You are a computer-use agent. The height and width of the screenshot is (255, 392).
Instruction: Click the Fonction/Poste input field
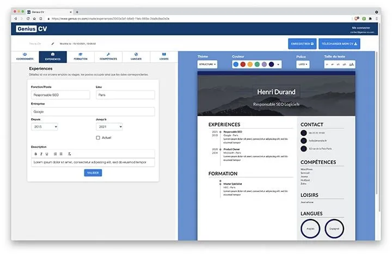click(x=60, y=95)
